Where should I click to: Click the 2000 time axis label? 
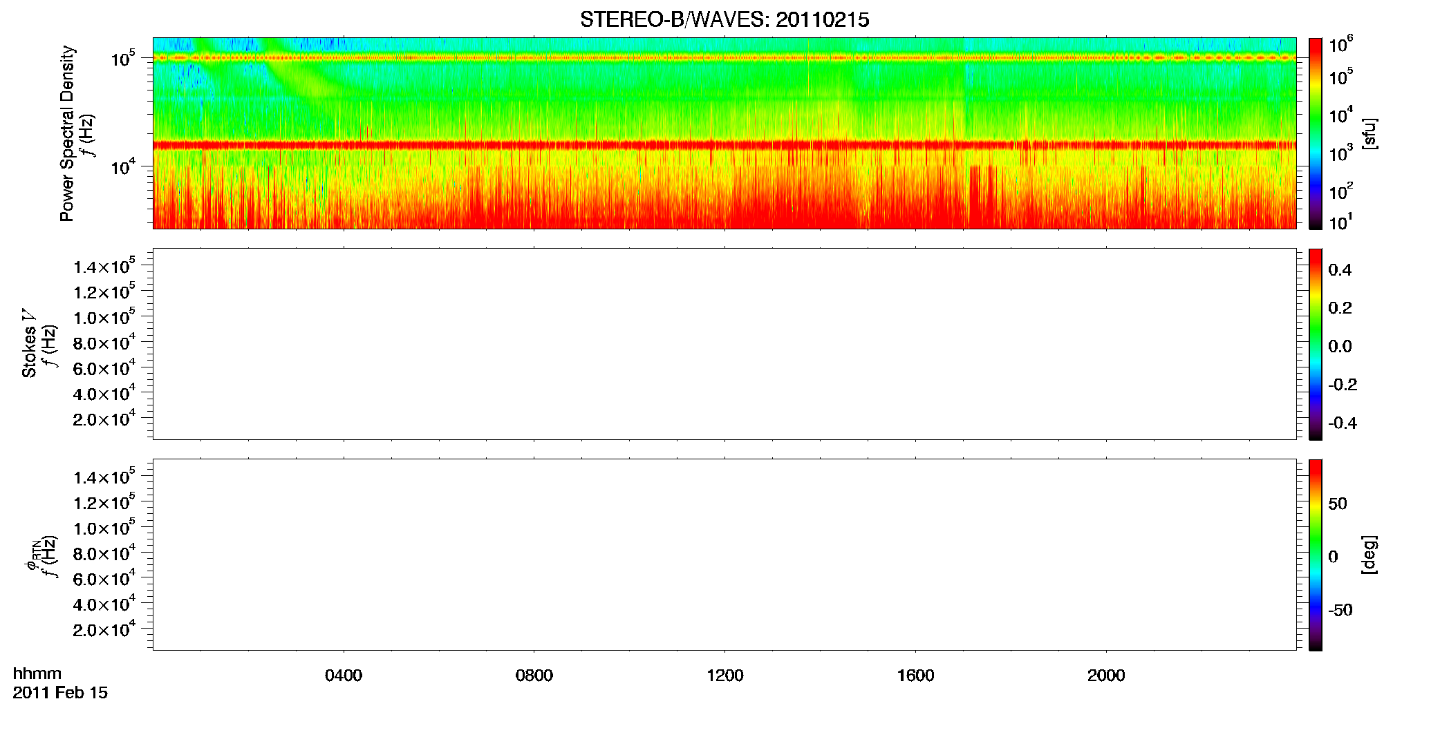click(1106, 676)
